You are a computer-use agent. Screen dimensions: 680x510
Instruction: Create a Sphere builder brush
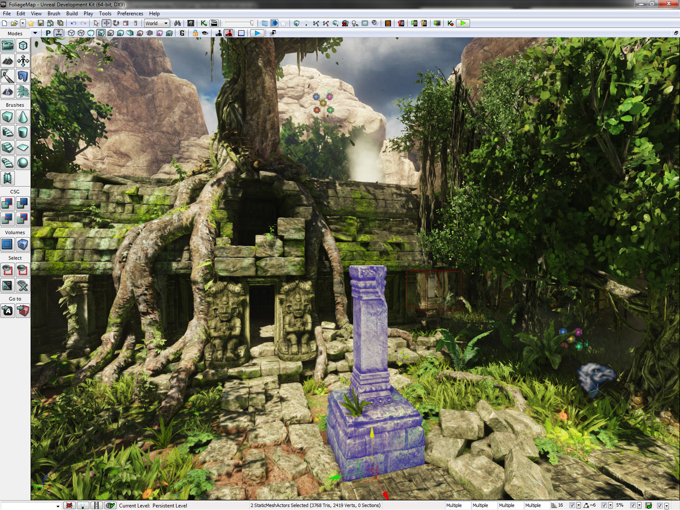pos(23,163)
